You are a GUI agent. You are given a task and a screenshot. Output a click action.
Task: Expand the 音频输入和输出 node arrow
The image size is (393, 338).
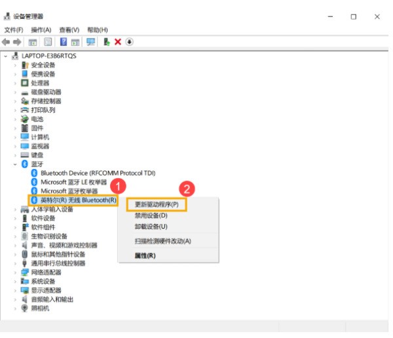(15, 299)
